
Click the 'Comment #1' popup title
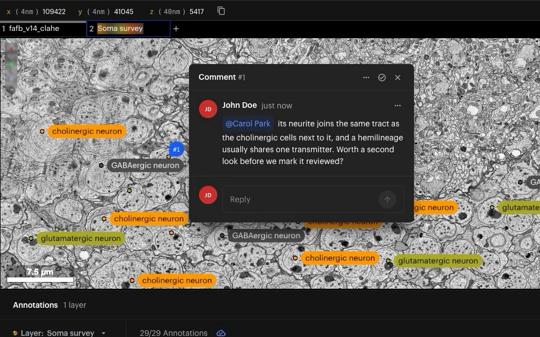point(222,77)
